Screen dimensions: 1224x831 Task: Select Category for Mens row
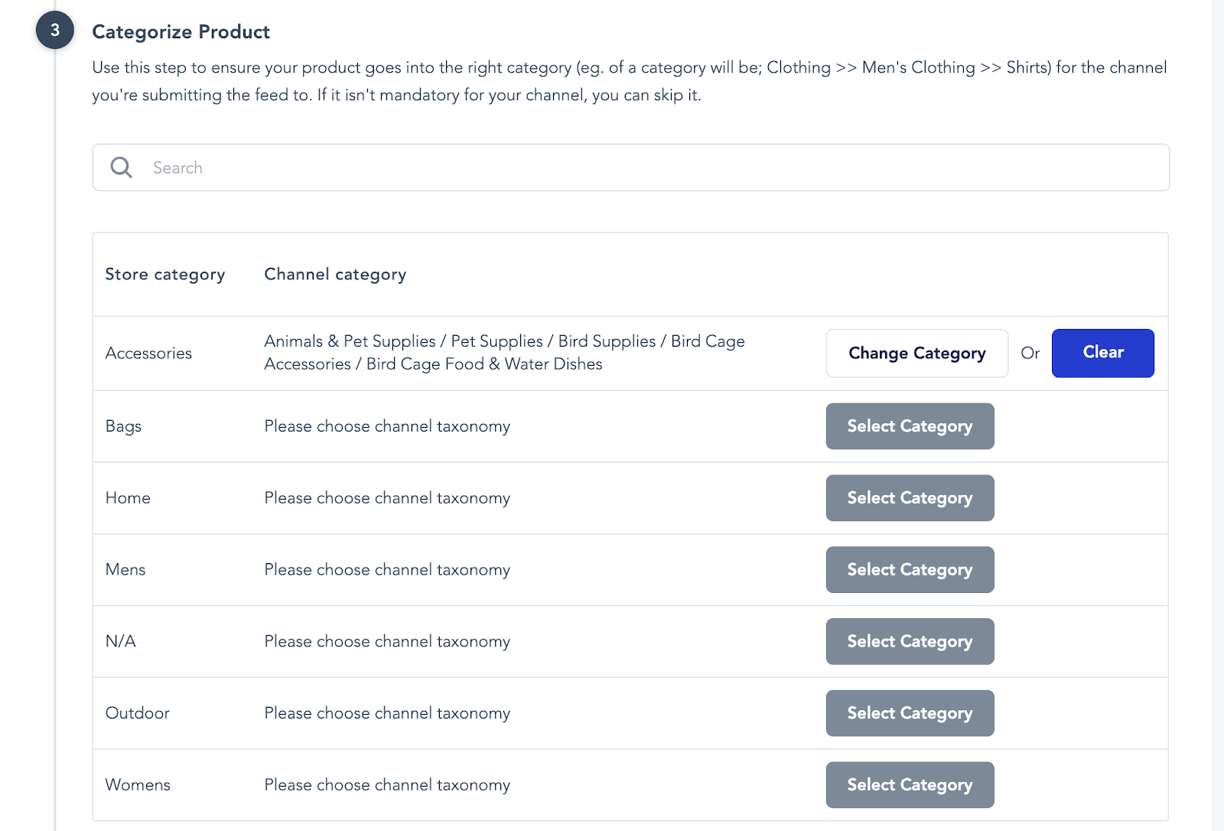click(910, 569)
